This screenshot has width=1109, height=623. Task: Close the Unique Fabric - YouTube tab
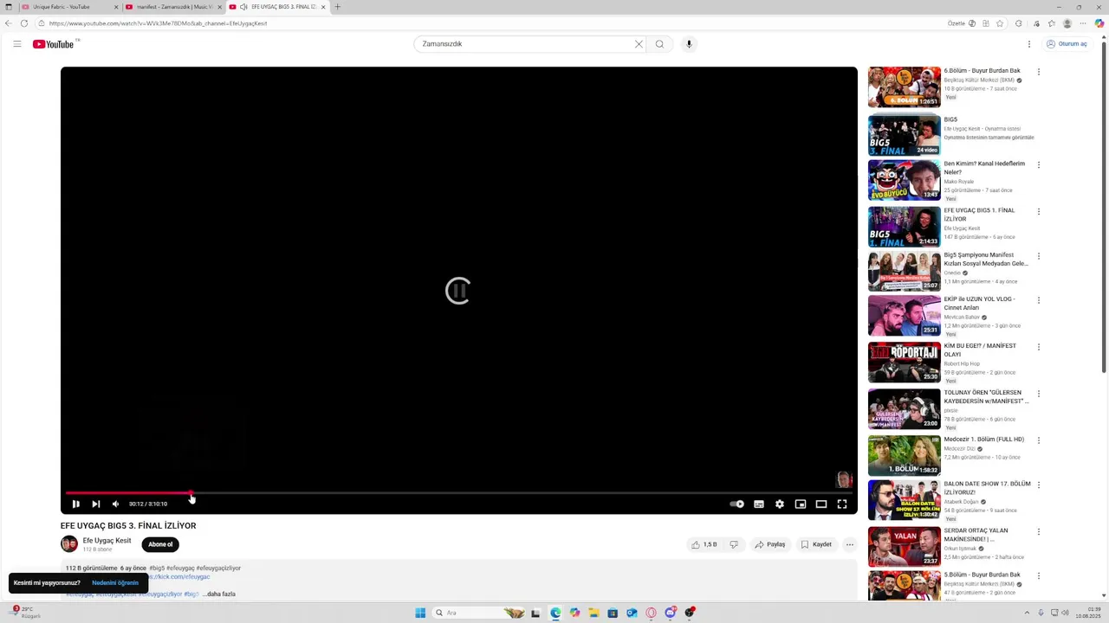[116, 7]
